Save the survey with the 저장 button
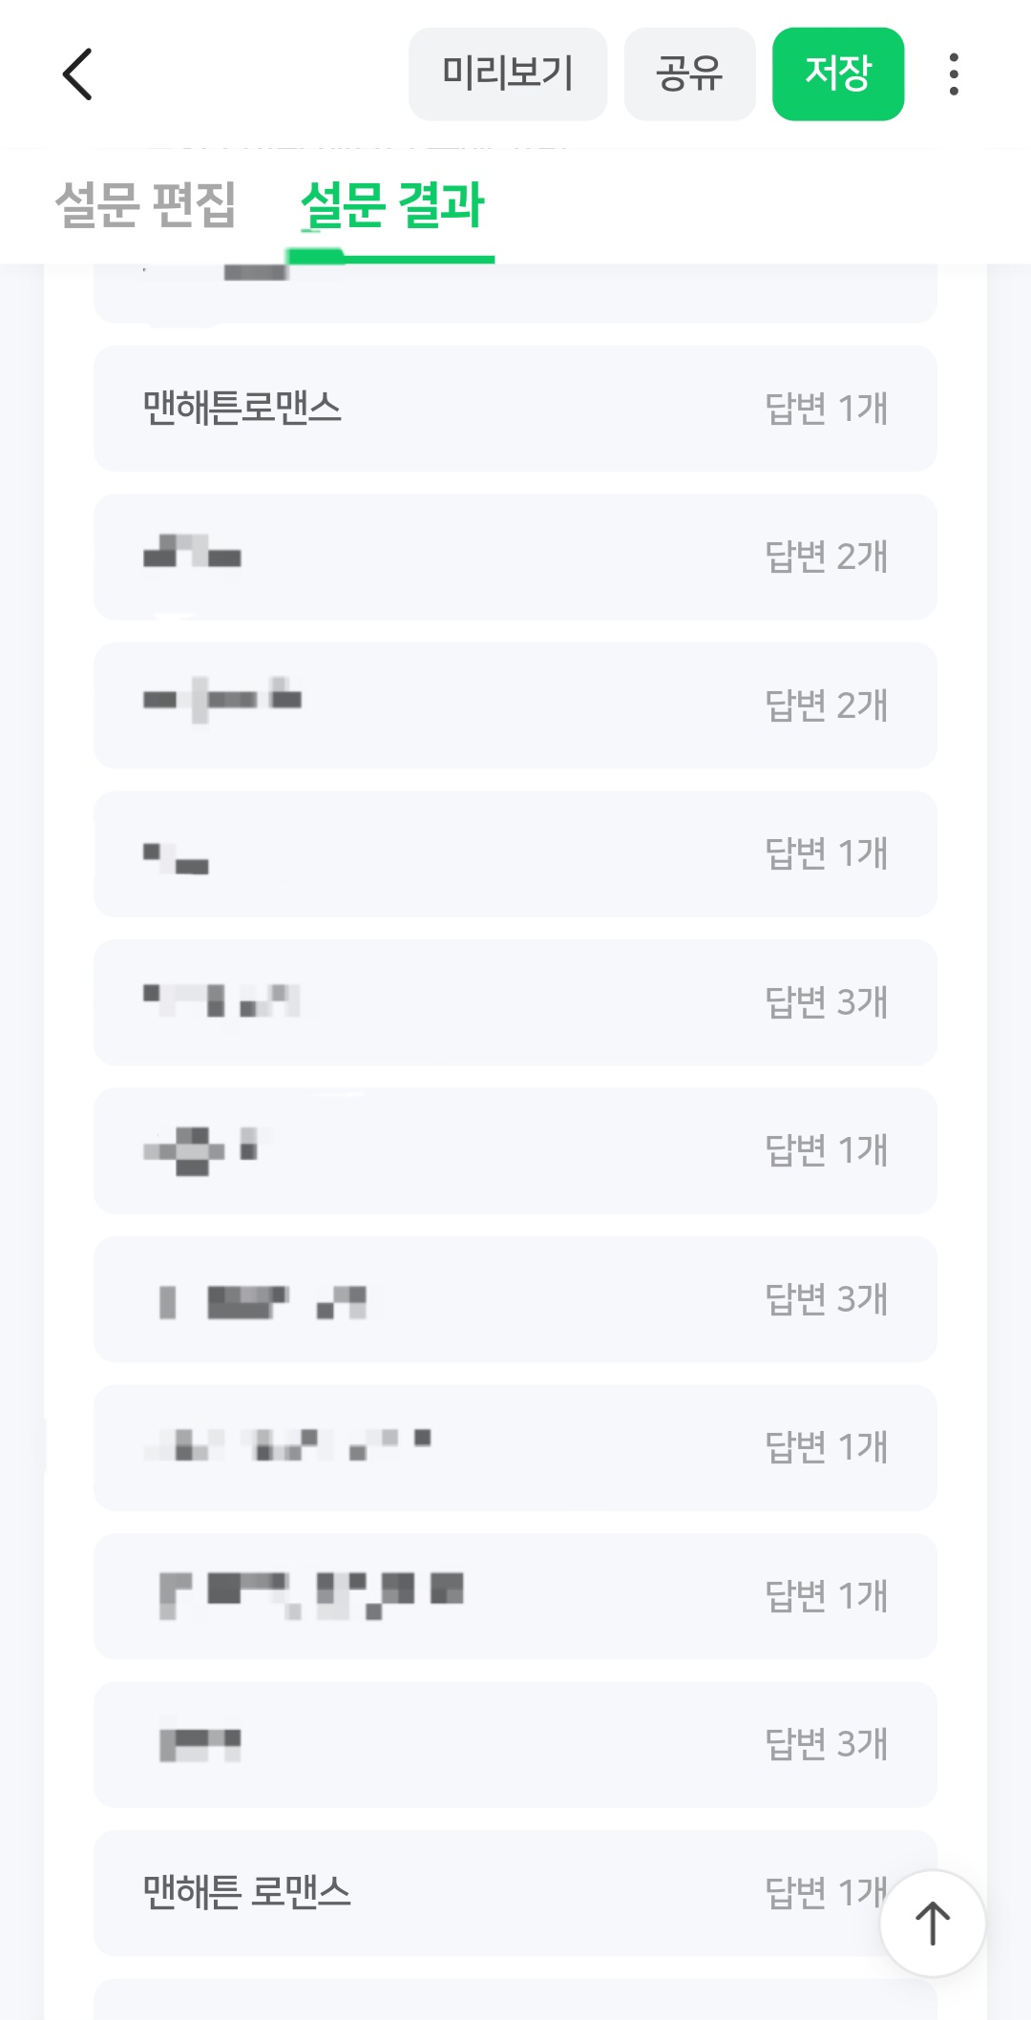 [x=837, y=74]
